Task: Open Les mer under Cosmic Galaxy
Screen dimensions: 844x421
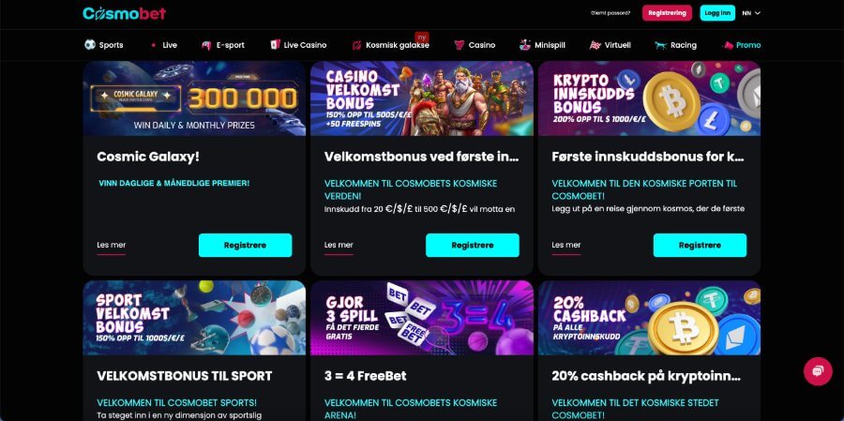Action: [112, 245]
